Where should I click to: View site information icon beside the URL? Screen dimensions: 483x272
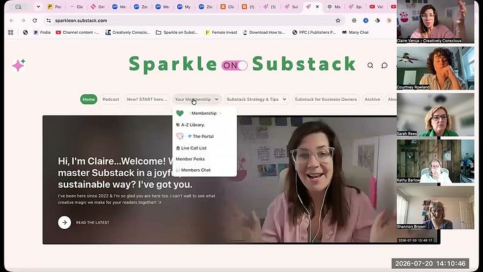[x=48, y=21]
